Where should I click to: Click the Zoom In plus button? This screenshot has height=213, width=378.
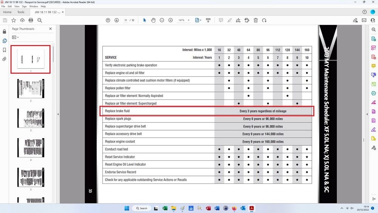(170, 20)
